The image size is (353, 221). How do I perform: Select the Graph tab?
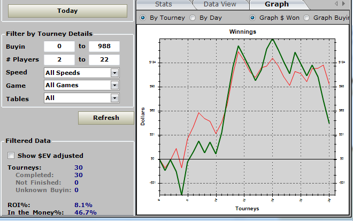(277, 4)
